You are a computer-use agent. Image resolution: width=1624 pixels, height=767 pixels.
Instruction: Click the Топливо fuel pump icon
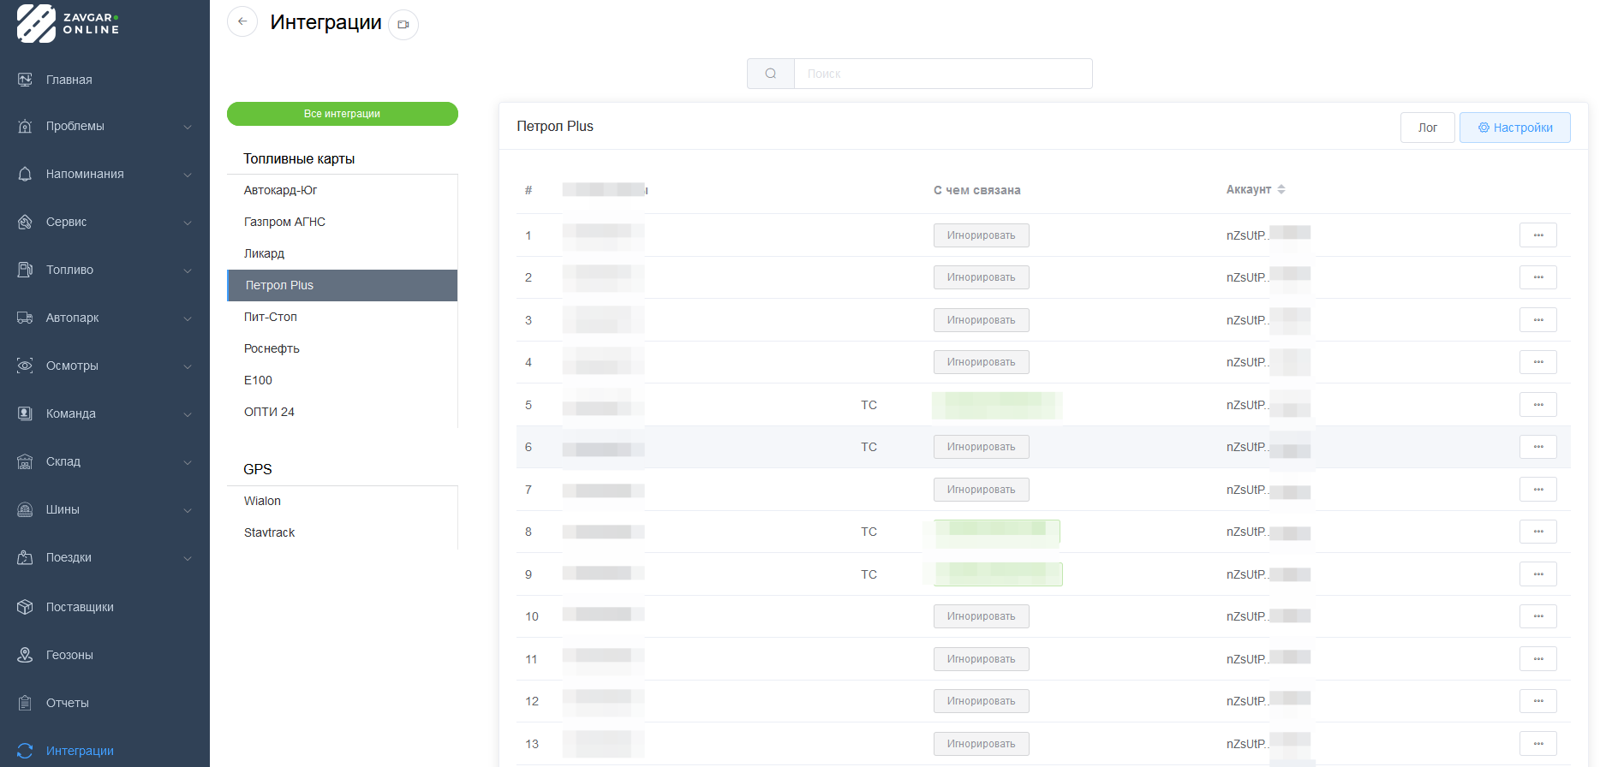click(x=25, y=270)
